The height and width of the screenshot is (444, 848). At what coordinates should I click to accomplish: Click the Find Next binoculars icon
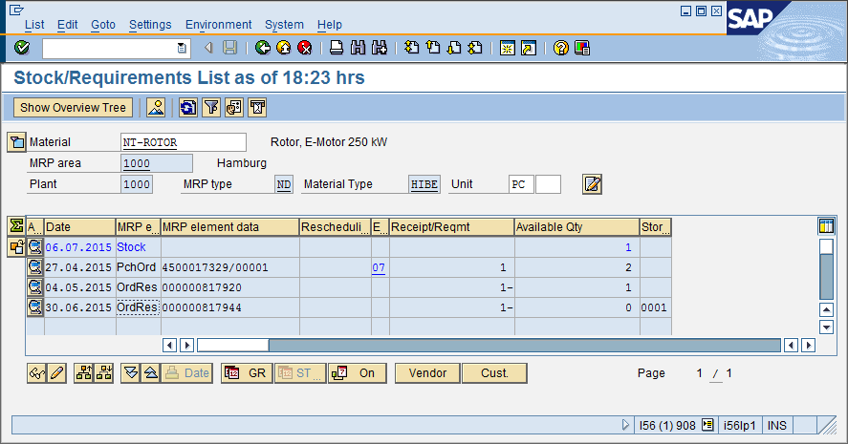(380, 48)
